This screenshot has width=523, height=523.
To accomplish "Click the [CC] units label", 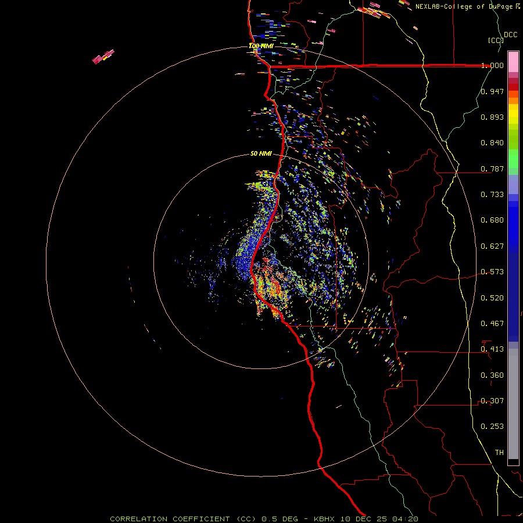I will pos(496,40).
